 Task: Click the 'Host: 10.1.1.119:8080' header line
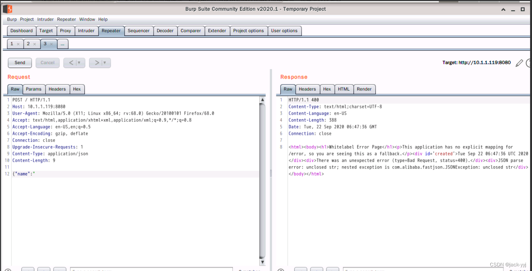(39, 107)
